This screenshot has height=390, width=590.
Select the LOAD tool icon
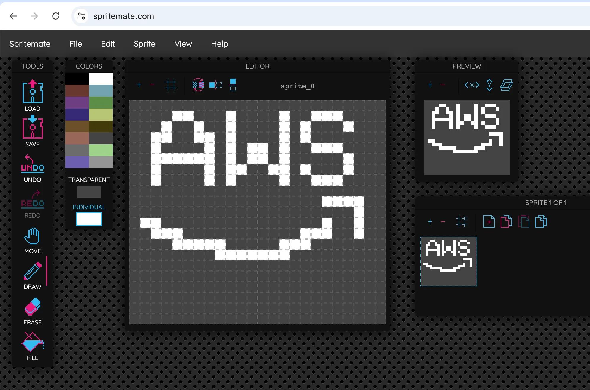click(x=33, y=91)
